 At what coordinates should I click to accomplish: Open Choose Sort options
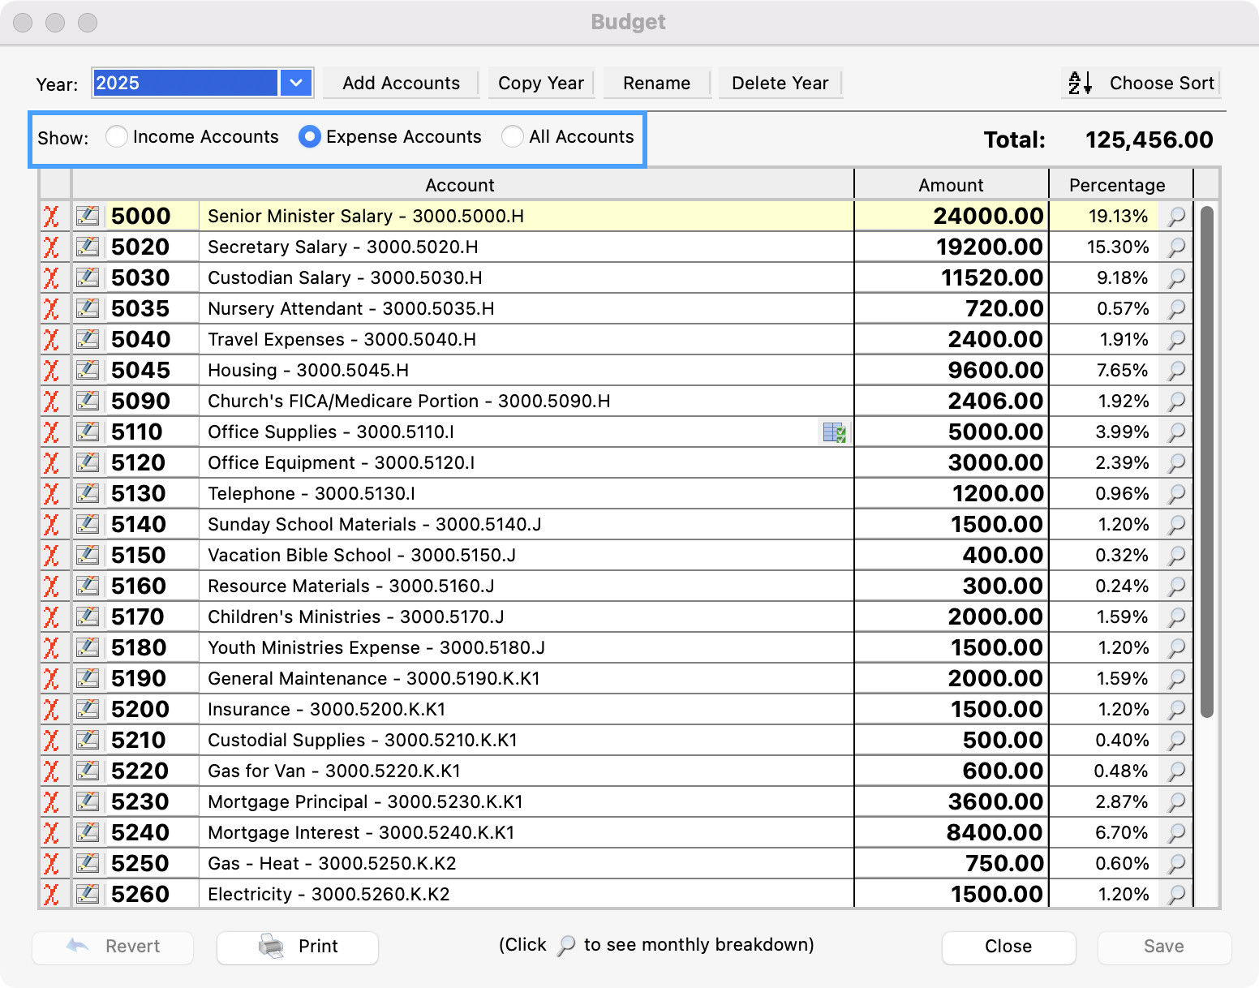pyautogui.click(x=1141, y=83)
